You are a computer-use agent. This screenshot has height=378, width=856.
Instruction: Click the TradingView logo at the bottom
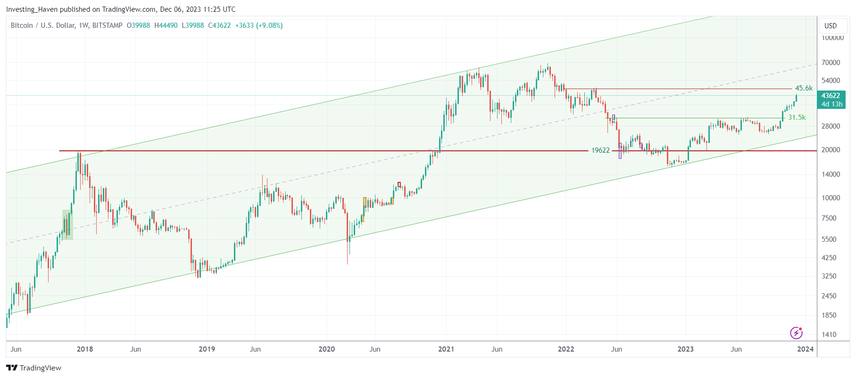point(33,368)
